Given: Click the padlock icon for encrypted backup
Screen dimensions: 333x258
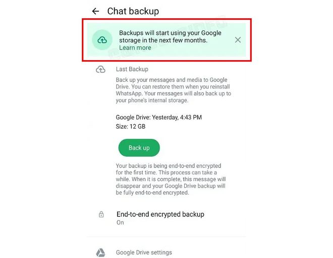Looking at the screenshot, I should coord(101,214).
